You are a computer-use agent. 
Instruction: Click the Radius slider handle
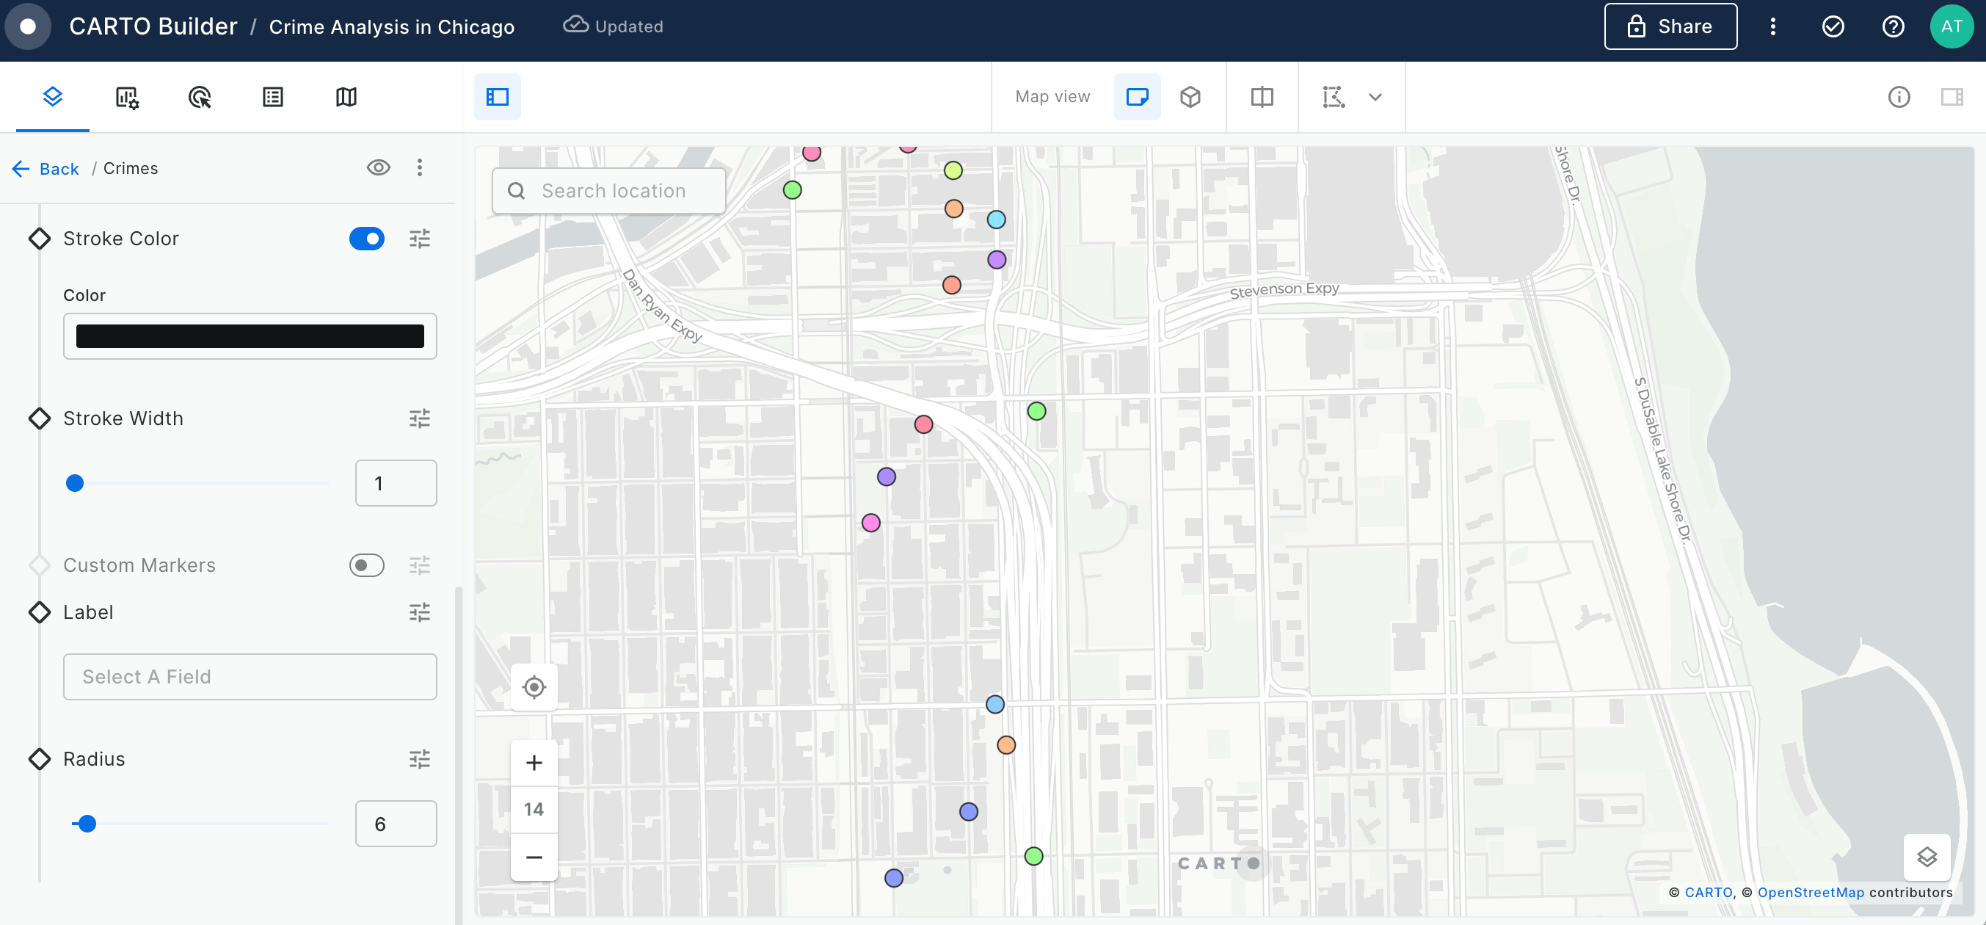pos(87,823)
